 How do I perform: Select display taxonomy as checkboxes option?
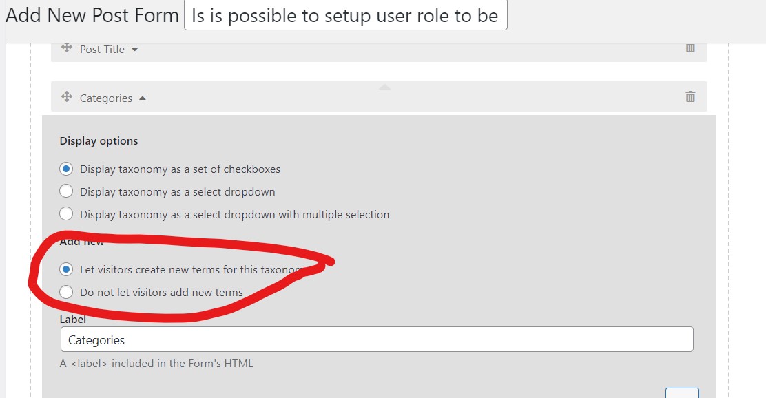click(x=66, y=169)
